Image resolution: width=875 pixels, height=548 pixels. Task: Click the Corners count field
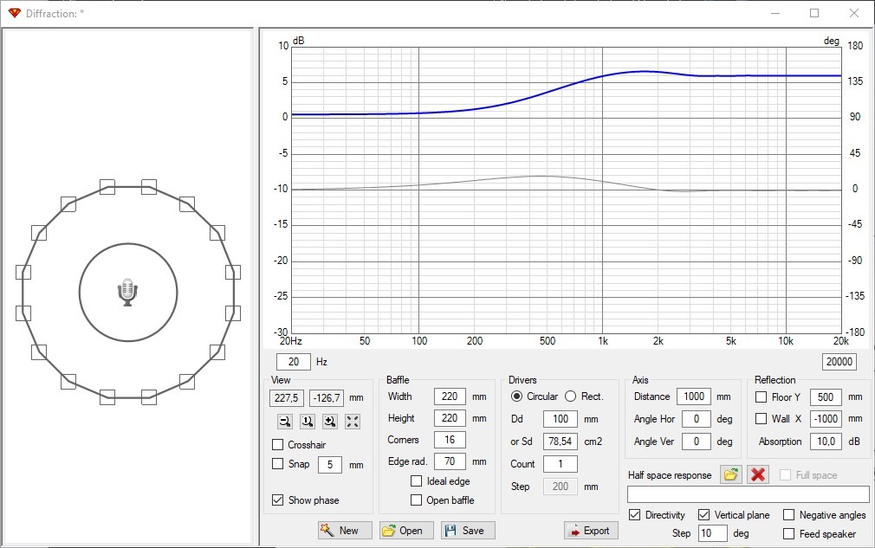[450, 440]
